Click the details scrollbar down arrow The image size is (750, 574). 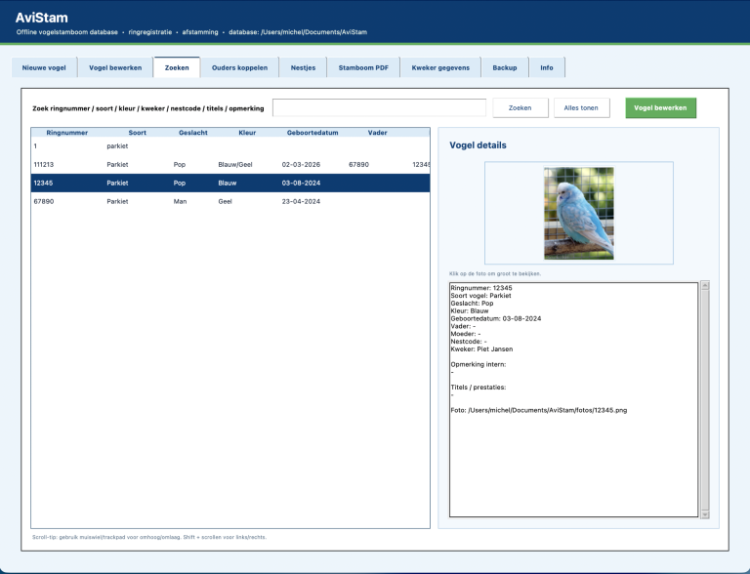(x=705, y=514)
